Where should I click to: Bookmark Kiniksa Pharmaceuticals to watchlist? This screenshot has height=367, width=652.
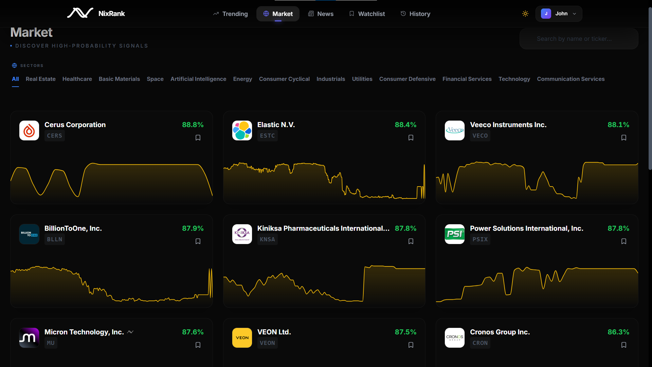click(411, 241)
